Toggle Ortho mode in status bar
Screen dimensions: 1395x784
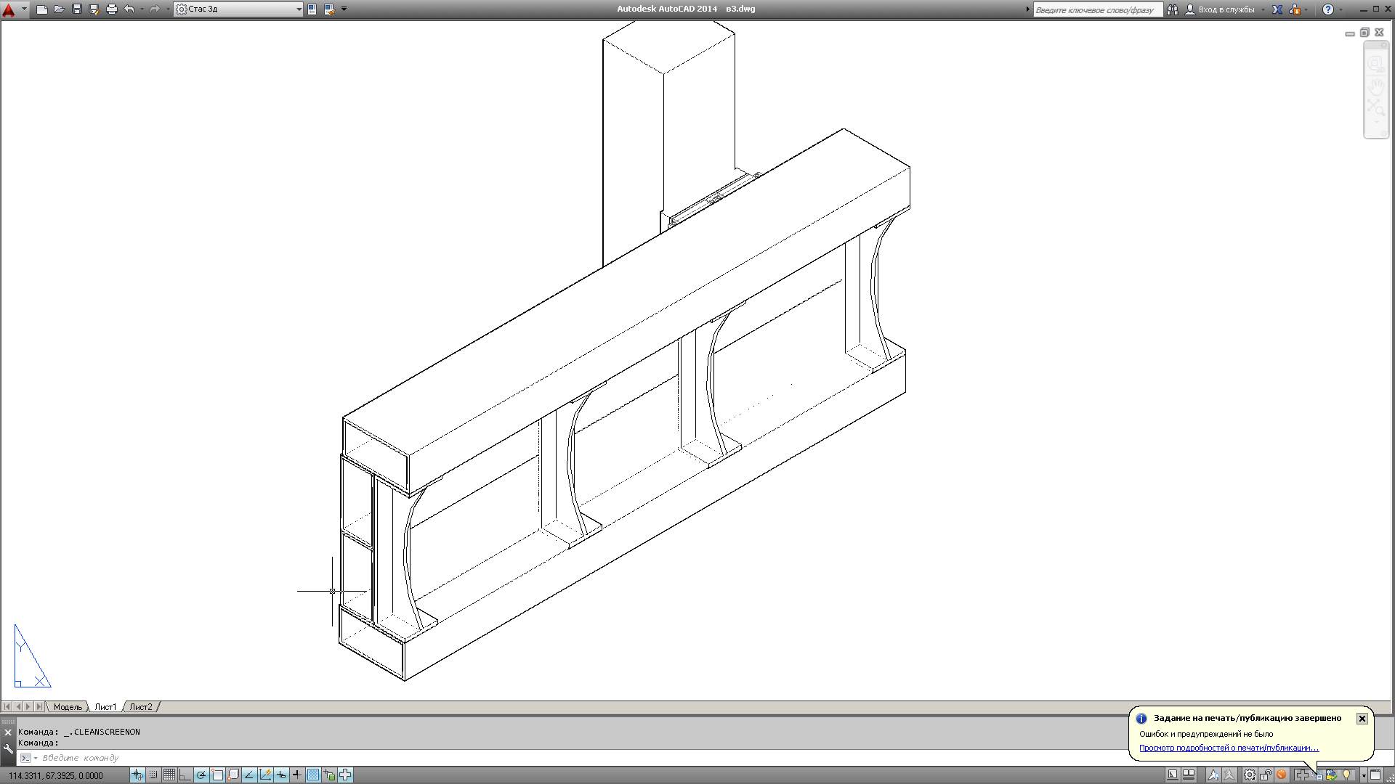(x=185, y=775)
